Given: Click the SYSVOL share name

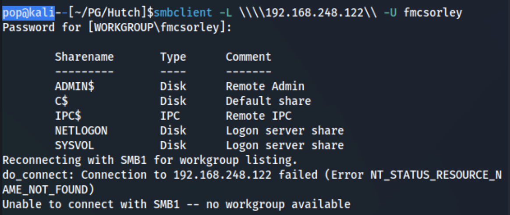Looking at the screenshot, I should point(74,145).
